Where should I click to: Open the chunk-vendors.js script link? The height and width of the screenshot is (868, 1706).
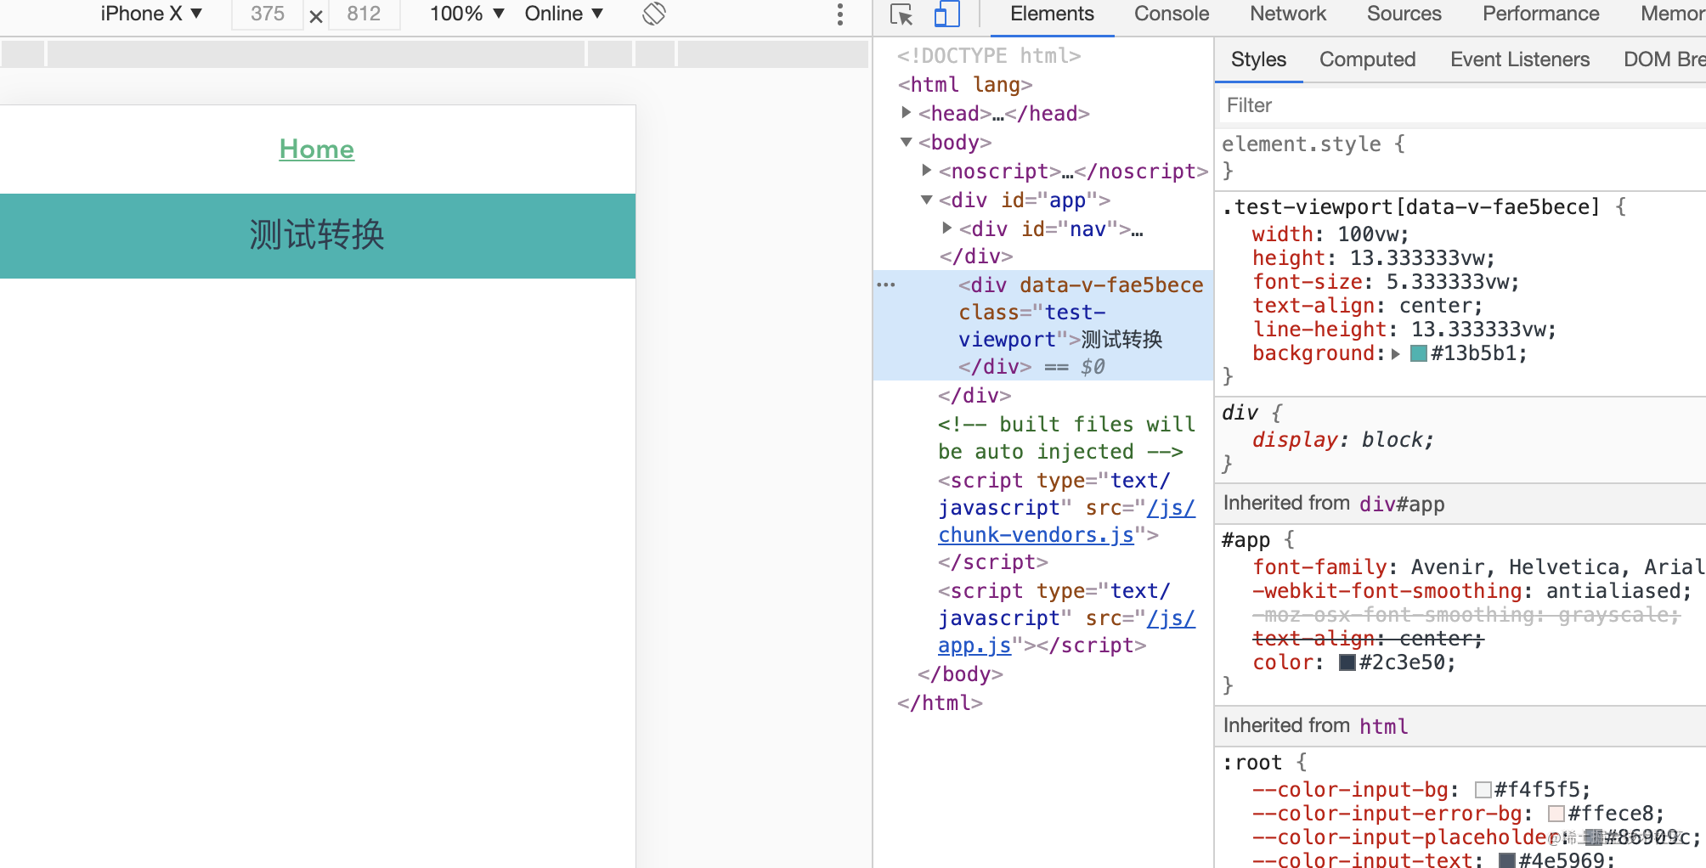point(1036,535)
